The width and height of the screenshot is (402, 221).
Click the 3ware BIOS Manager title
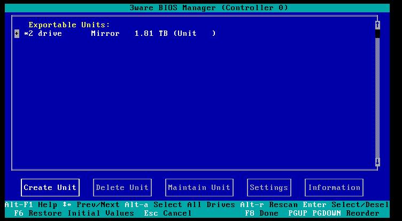point(209,7)
